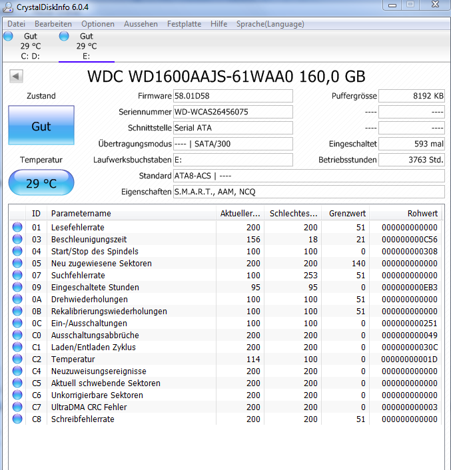
Task: Click the status orb for Laden/Entladen Zyklus
Action: pos(17,347)
